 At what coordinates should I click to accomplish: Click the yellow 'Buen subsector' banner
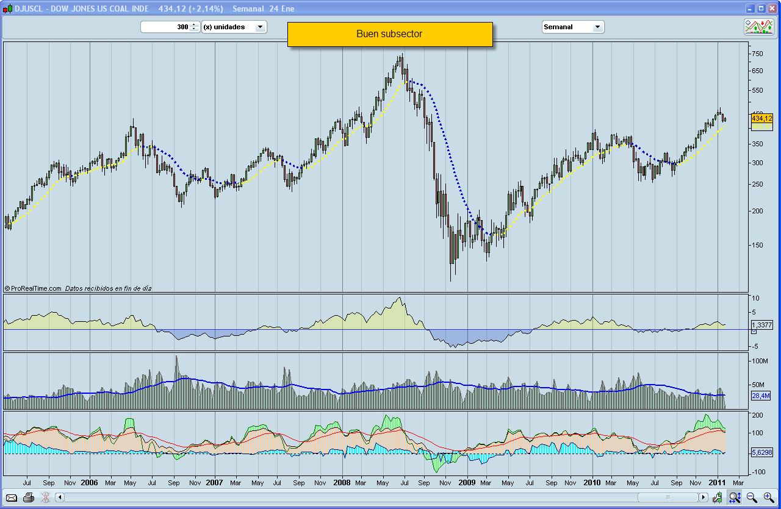click(389, 34)
